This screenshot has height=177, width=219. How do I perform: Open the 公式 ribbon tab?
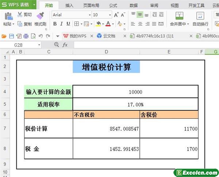click(x=113, y=5)
